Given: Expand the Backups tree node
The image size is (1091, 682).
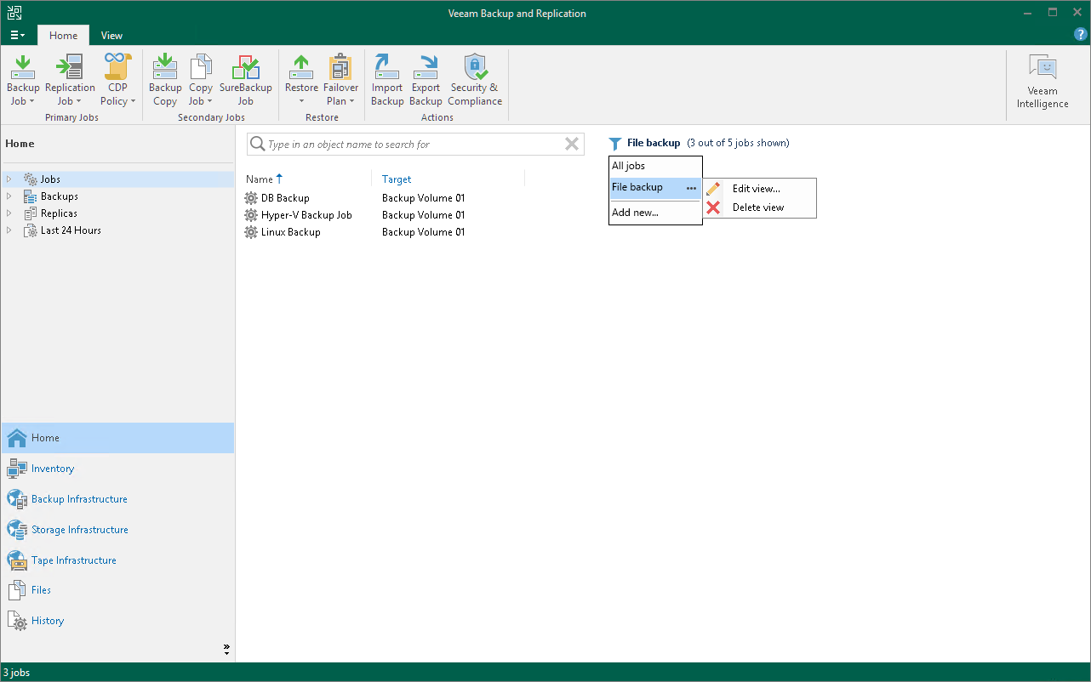Looking at the screenshot, I should click(x=9, y=196).
